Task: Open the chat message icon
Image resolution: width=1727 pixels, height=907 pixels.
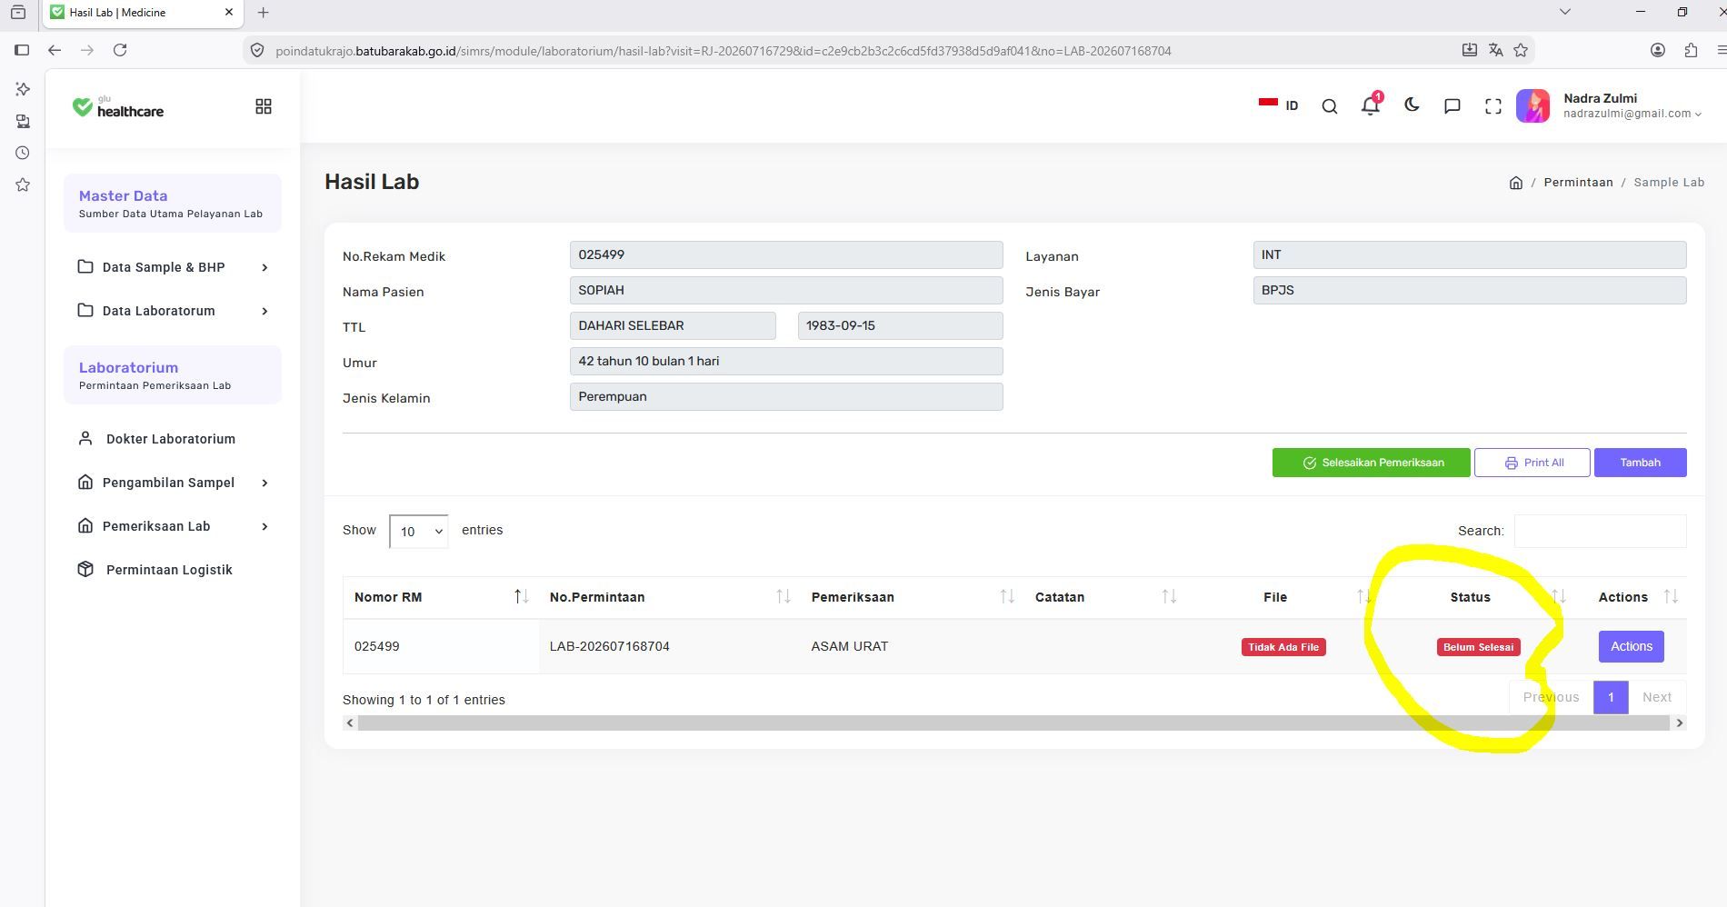Action: (1452, 106)
